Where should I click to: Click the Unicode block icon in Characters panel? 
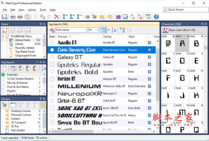[x=165, y=30]
